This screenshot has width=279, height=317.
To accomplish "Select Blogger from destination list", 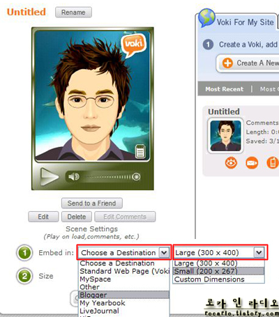I will coord(124,295).
